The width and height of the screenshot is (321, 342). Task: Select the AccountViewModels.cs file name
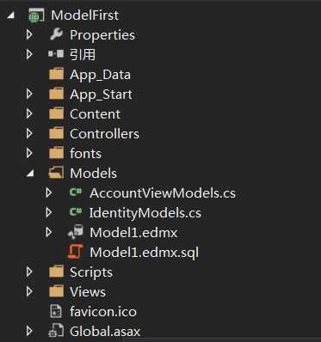tap(163, 193)
